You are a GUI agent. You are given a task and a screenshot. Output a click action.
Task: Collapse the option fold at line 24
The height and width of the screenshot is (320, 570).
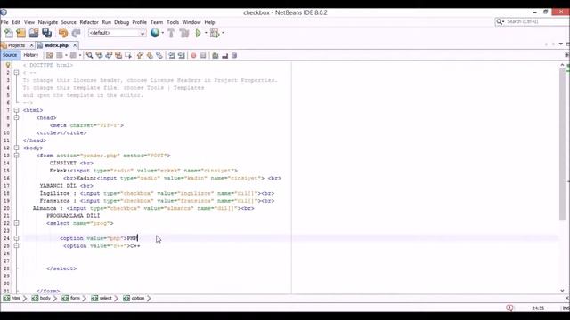(16, 238)
